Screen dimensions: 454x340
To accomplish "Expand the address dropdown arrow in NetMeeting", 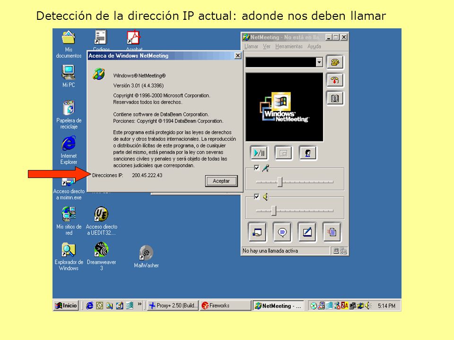I will click(x=319, y=62).
